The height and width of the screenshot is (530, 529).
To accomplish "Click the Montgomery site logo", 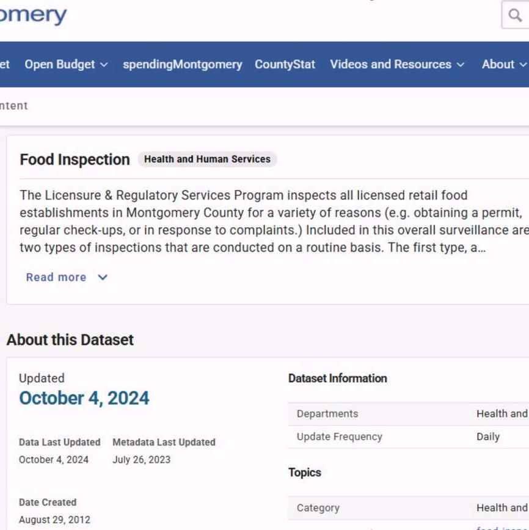I will [x=33, y=15].
